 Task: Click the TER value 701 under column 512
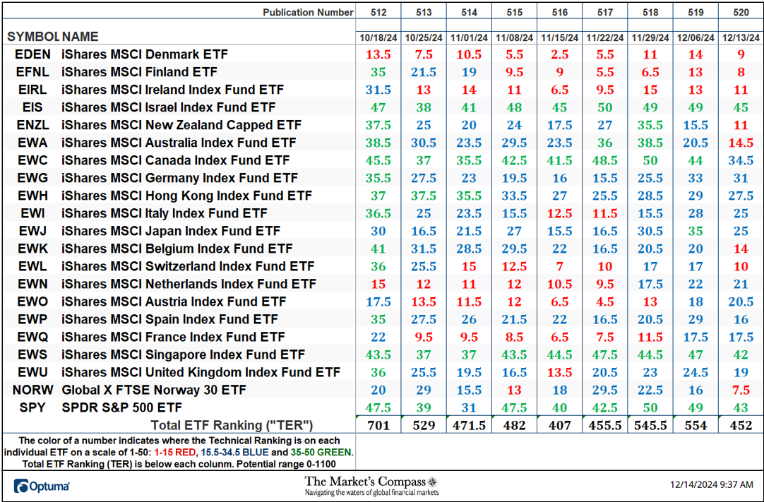click(378, 425)
